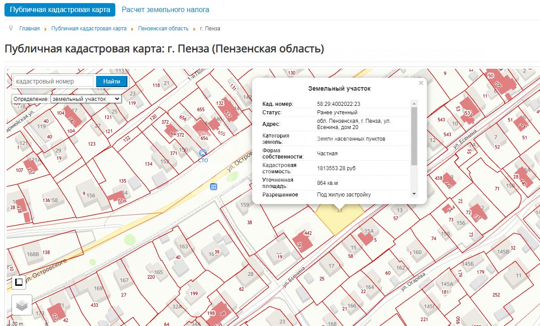The width and height of the screenshot is (540, 326).
Task: Click the info popup scrollbar thumb
Action: tap(414, 136)
